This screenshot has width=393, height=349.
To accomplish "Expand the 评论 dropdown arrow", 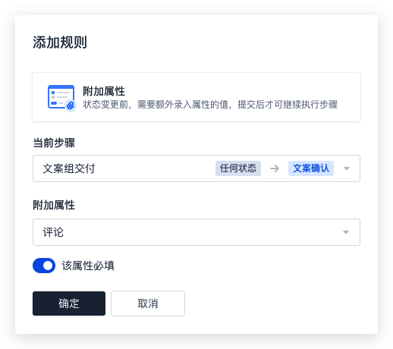I will point(346,232).
